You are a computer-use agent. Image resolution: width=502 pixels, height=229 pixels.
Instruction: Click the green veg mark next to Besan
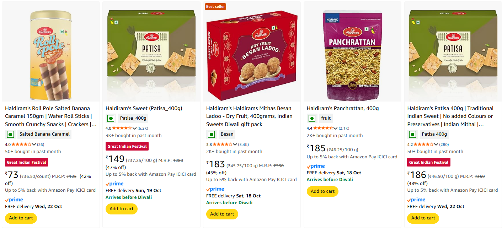click(x=212, y=134)
